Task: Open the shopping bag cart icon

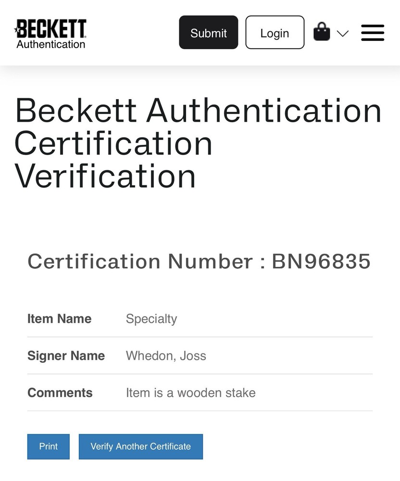Action: coord(322,31)
